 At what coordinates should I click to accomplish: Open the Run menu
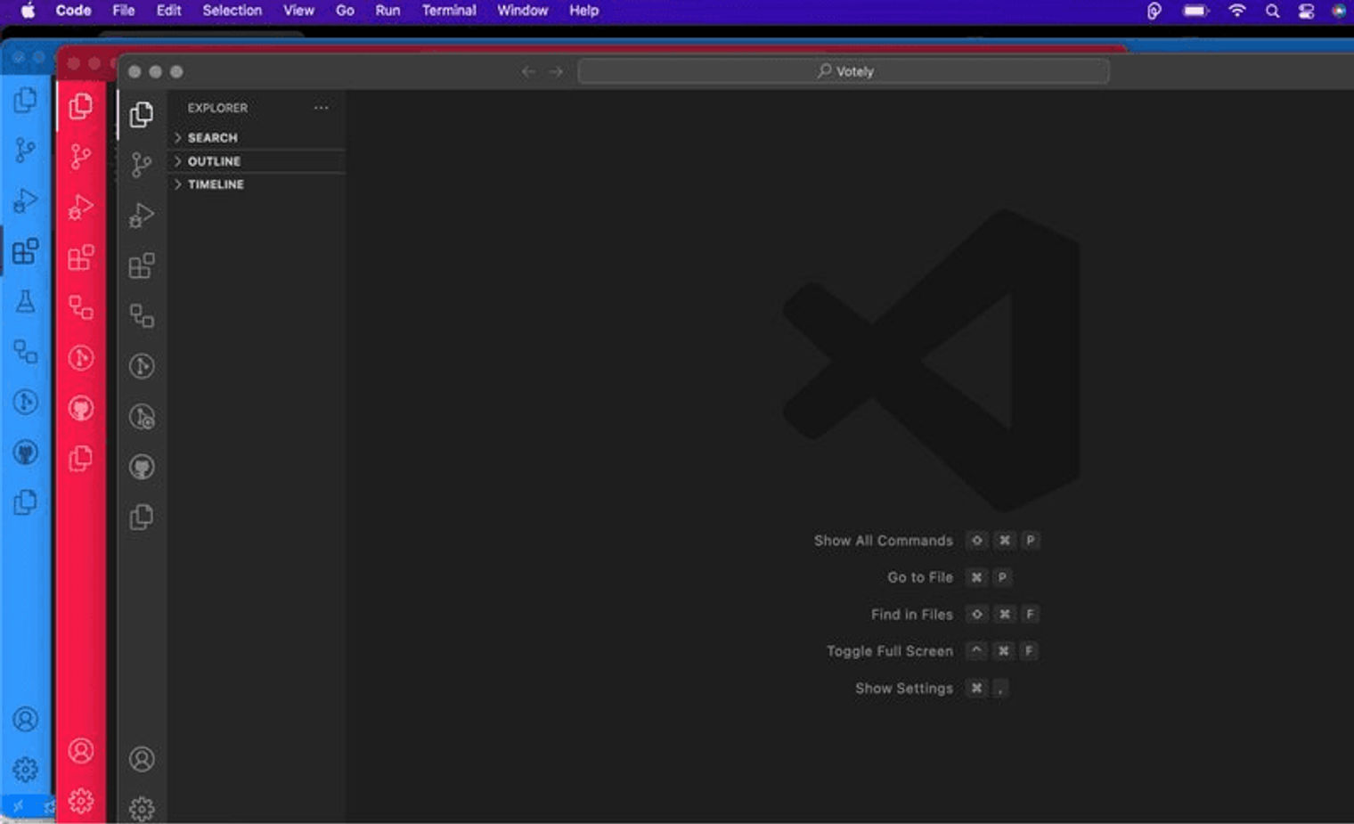click(x=387, y=11)
